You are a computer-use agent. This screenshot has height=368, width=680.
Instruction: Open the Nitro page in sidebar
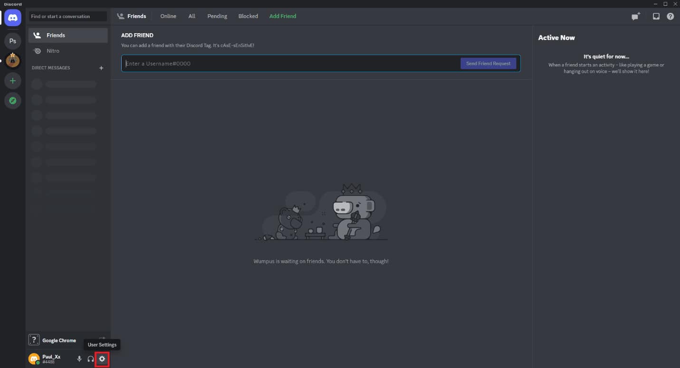(x=53, y=51)
